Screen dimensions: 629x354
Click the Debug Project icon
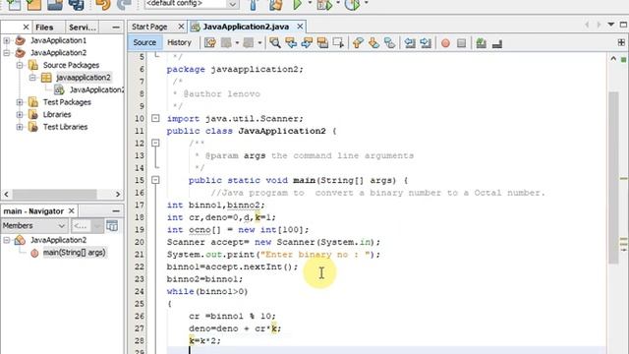[324, 4]
